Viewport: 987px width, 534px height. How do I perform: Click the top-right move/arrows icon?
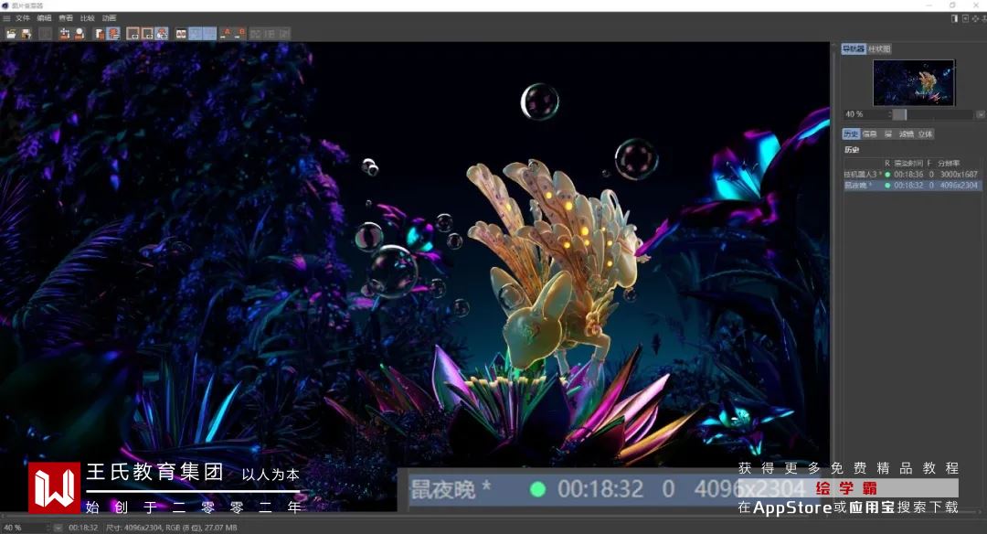click(975, 18)
